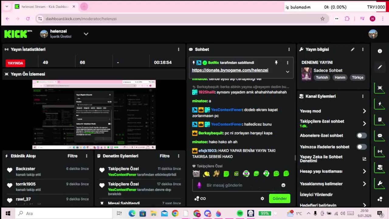Viewport: 389px width, 219px height.
Task: Click Backczster in activity feed
Action: [x=26, y=169]
